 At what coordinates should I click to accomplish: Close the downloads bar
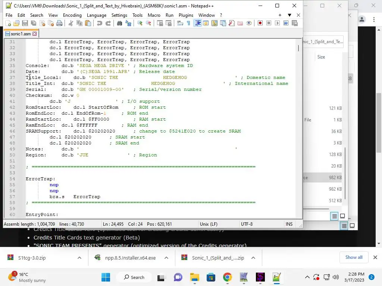tap(375, 257)
